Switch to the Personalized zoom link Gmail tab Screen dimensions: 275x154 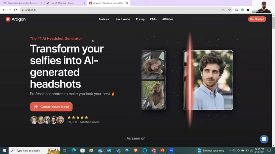21,3
